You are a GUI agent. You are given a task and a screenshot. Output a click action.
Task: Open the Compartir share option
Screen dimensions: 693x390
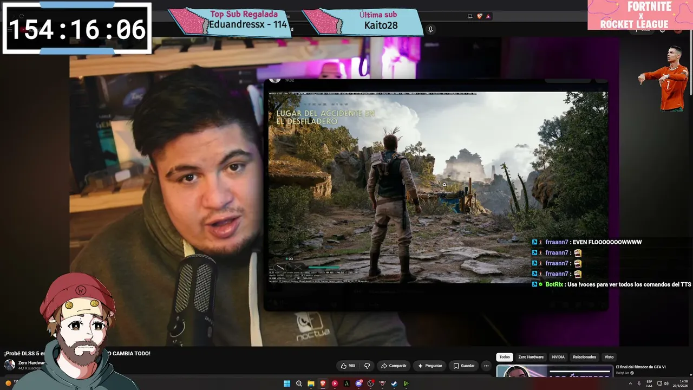coord(394,366)
